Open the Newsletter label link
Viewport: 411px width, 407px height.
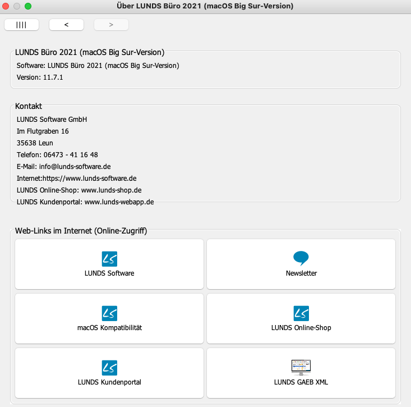pyautogui.click(x=301, y=273)
